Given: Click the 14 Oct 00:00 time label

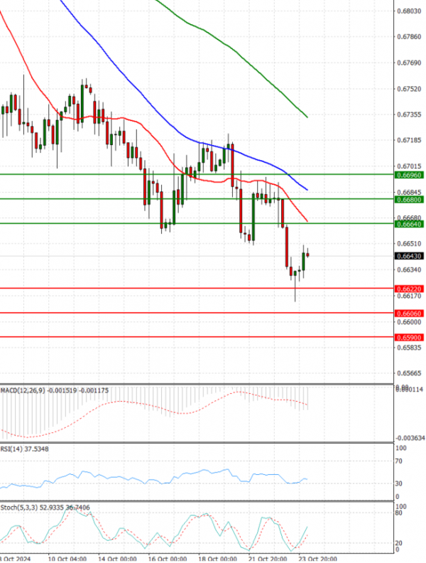Looking at the screenshot, I should (x=117, y=559).
